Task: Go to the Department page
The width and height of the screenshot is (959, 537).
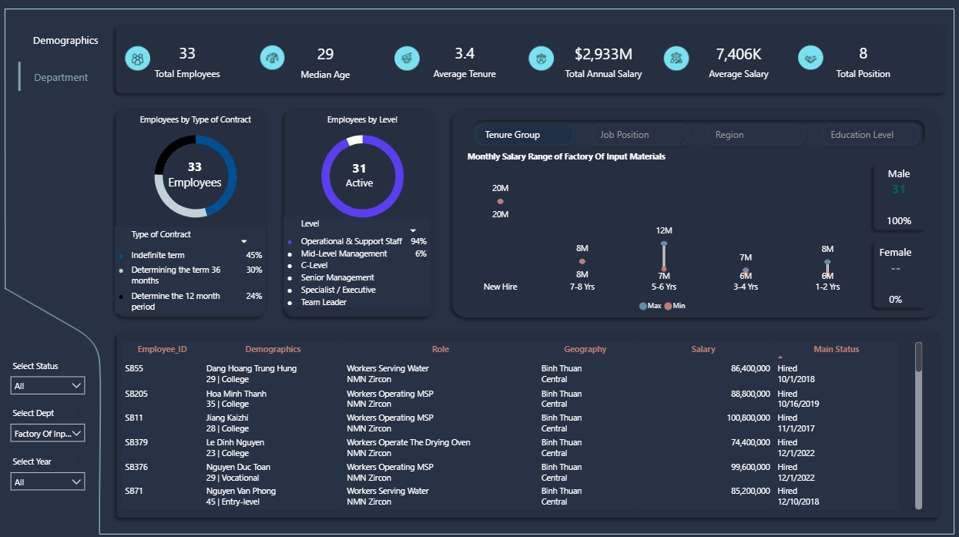Action: click(61, 77)
